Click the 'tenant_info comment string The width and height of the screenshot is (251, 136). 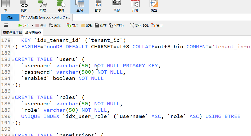click(x=231, y=47)
